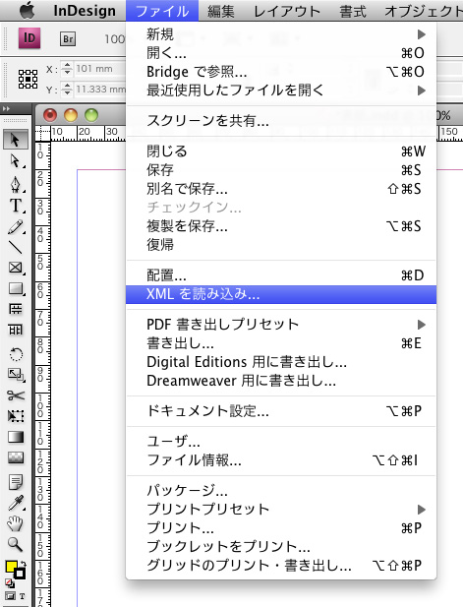Screen dimensions: 463x607
Task: Select the Gradient Feather tool
Action: [x=16, y=458]
